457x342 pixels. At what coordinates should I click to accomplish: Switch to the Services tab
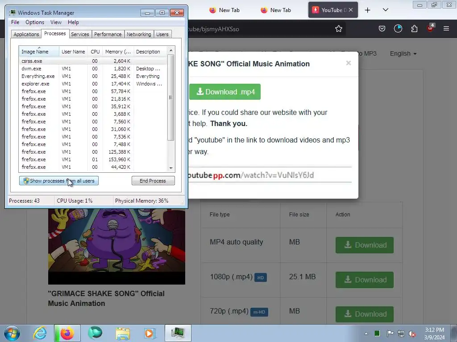point(80,34)
